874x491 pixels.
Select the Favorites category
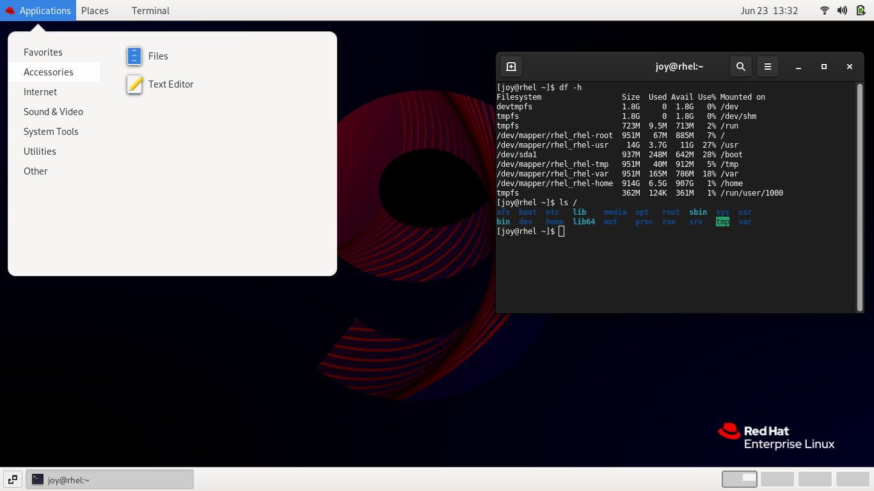pos(43,52)
